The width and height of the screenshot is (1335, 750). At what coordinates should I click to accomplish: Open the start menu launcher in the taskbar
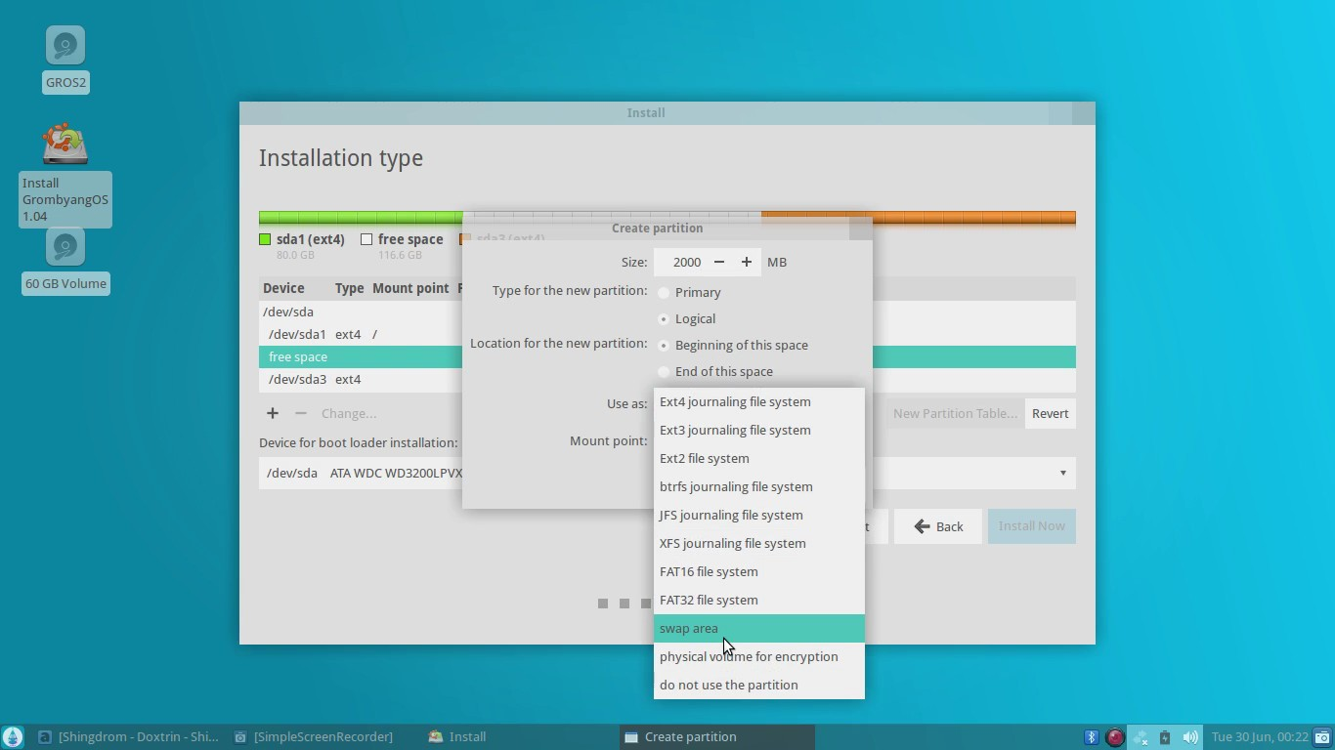point(13,737)
